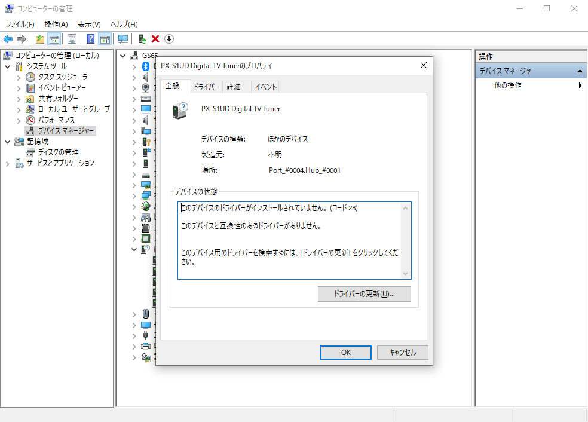Open the 表示(V) menu
The image size is (588, 422).
click(x=89, y=25)
